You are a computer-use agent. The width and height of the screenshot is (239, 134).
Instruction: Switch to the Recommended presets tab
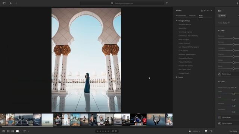(x=181, y=16)
